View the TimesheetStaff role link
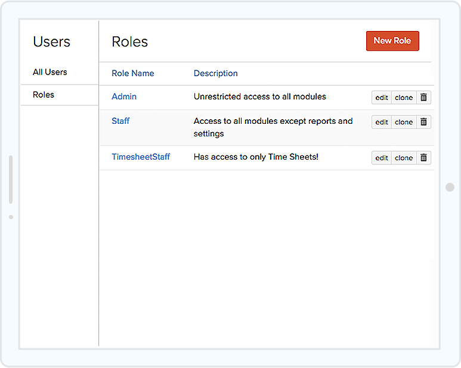 pos(141,157)
